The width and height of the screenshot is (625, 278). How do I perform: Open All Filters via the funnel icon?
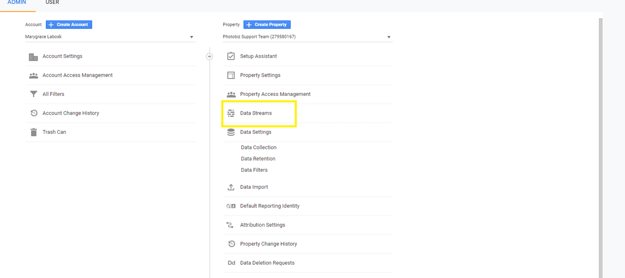33,94
